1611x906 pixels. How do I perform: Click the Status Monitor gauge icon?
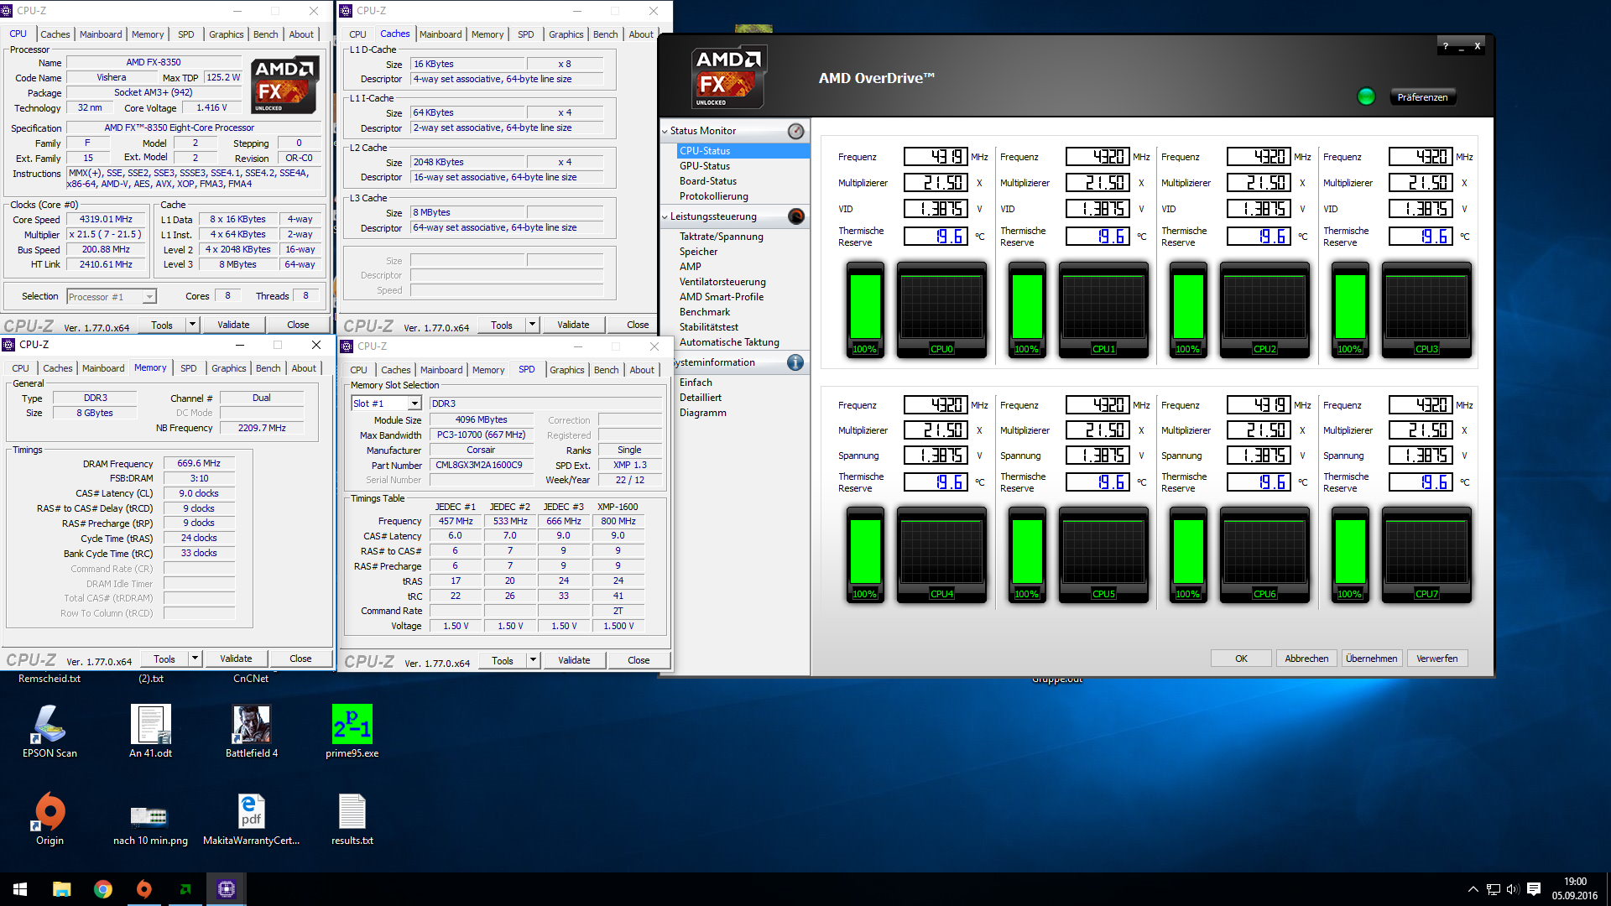click(795, 131)
